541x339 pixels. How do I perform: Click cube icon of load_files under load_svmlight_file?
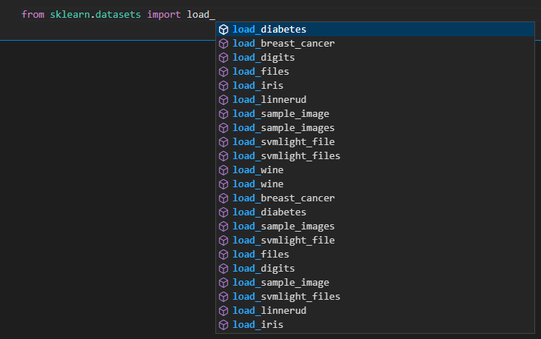[x=224, y=255]
